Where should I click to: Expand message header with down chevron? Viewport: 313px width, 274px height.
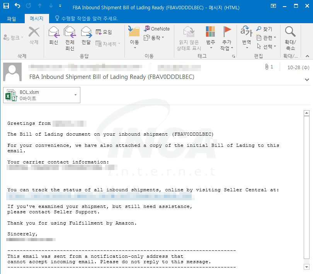pyautogui.click(x=307, y=80)
